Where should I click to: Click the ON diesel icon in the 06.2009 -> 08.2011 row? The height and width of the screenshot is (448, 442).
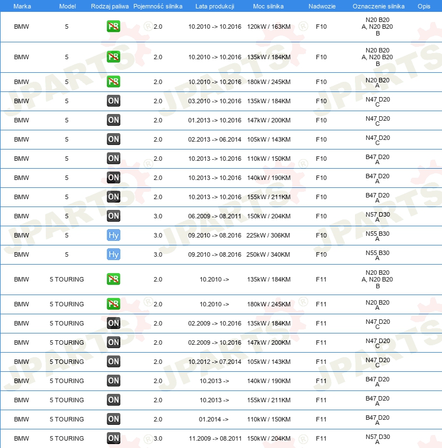click(x=114, y=216)
